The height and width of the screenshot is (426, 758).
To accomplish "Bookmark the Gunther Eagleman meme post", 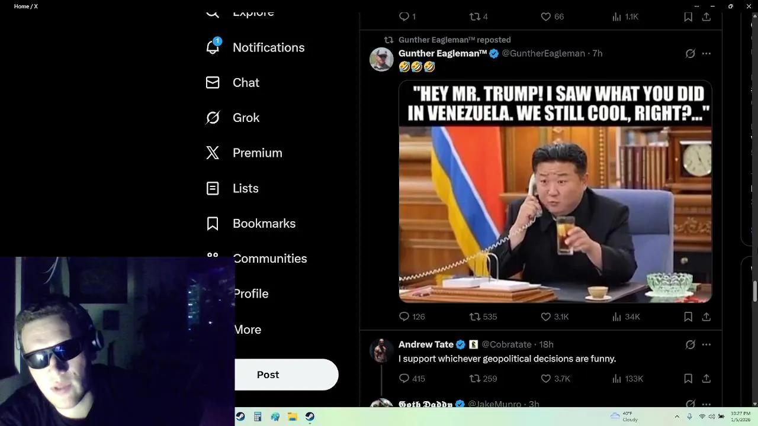I will [x=688, y=317].
